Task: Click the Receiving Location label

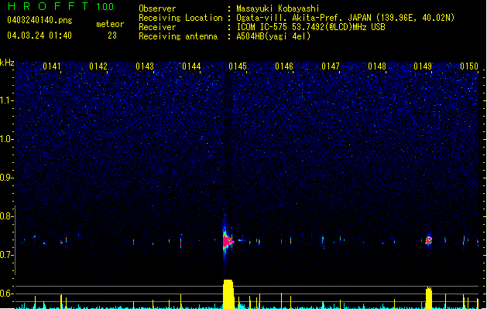Action: pos(180,18)
